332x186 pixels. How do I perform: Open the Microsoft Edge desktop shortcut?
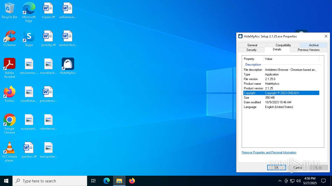click(x=29, y=12)
